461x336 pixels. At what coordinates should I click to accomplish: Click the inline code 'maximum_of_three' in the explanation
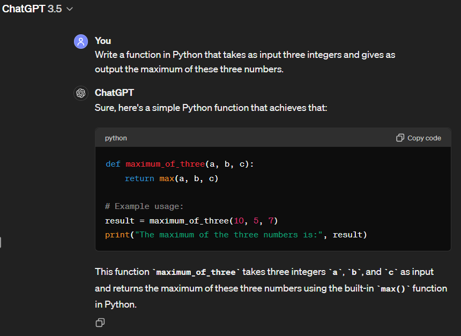click(196, 273)
